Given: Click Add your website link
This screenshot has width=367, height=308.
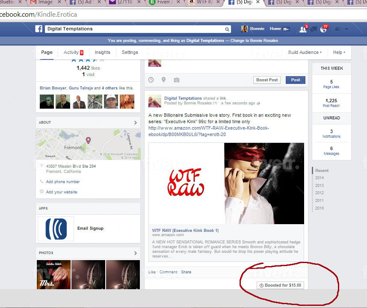Looking at the screenshot, I should 62,192.
